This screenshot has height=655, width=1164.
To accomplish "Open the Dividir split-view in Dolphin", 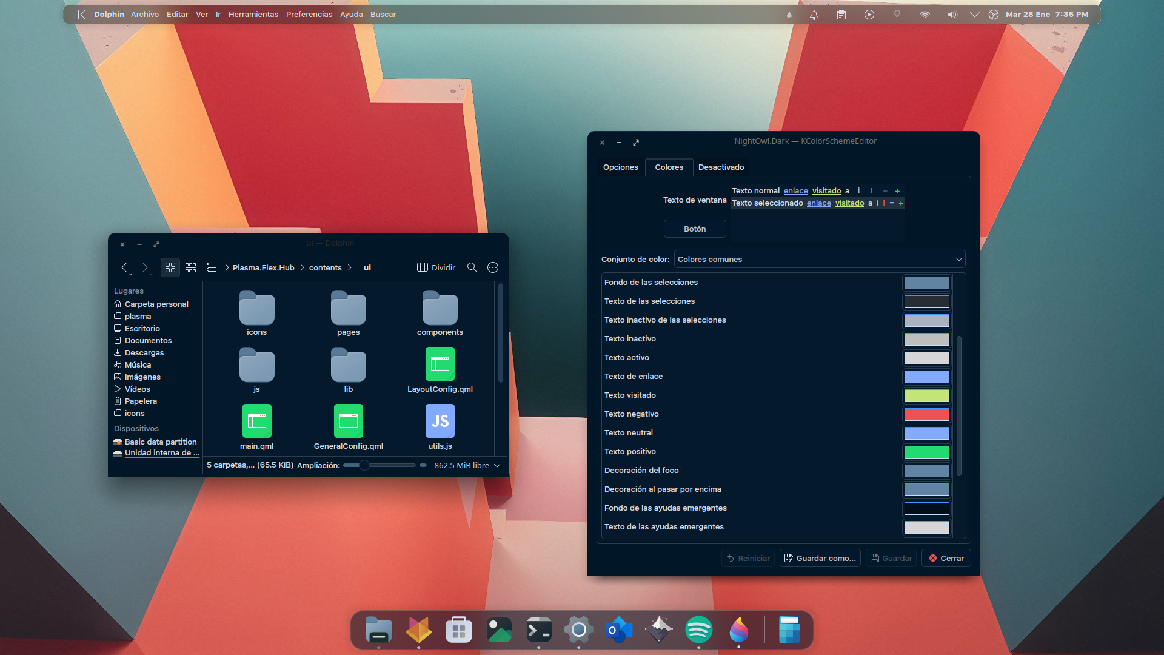I will coord(435,267).
